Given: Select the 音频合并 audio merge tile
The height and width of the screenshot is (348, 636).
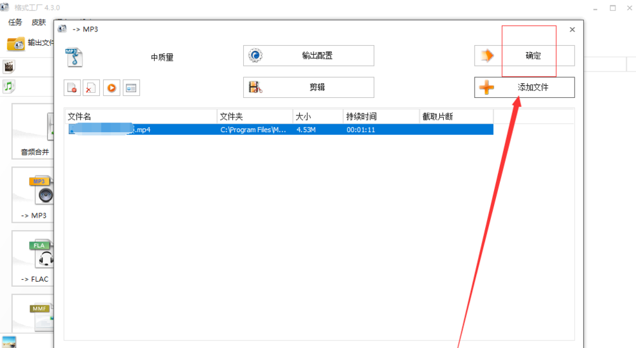Looking at the screenshot, I should click(33, 131).
